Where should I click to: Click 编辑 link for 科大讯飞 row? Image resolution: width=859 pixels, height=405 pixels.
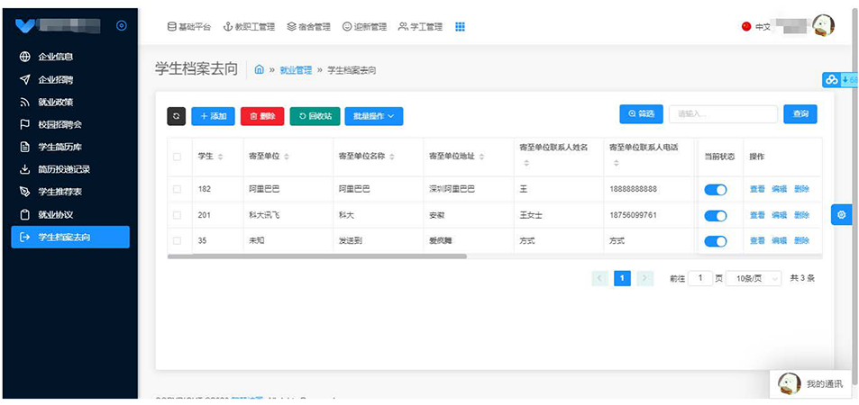[779, 215]
